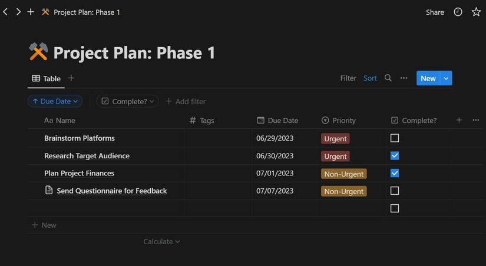Select the Table view tab
This screenshot has height=266, width=486.
pyautogui.click(x=46, y=78)
